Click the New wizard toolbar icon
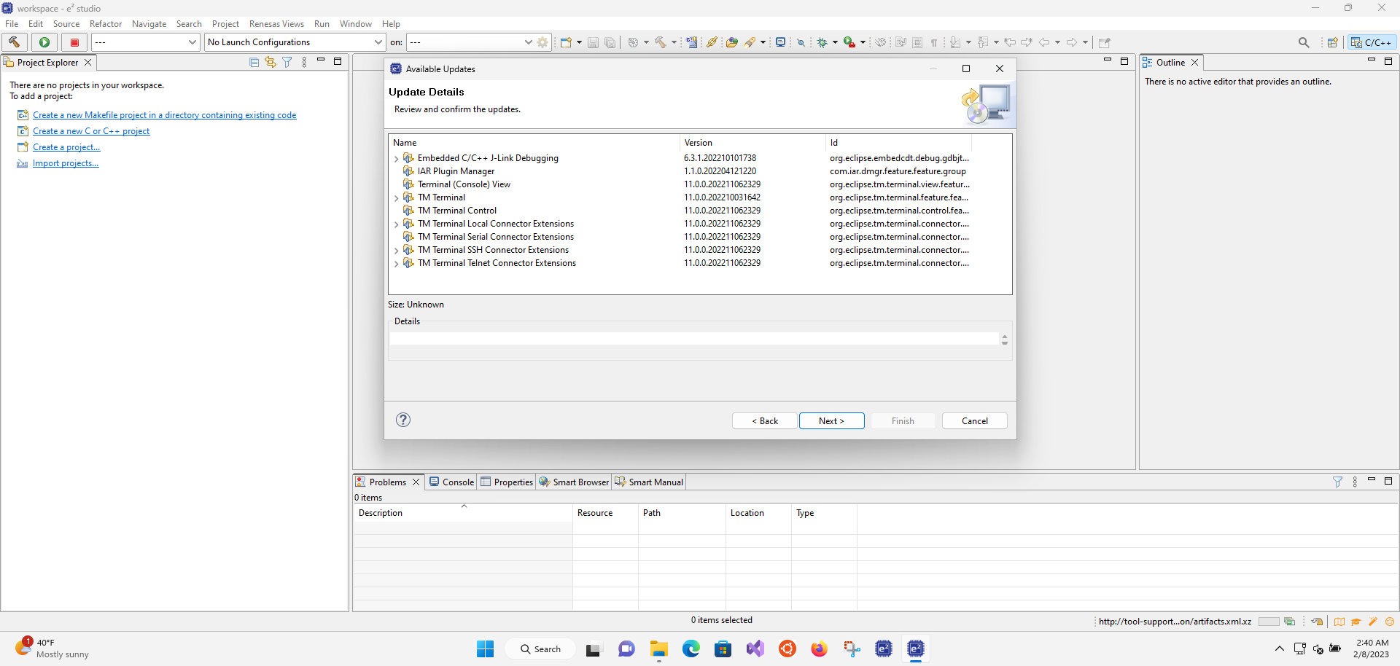This screenshot has width=1400, height=666. (565, 42)
